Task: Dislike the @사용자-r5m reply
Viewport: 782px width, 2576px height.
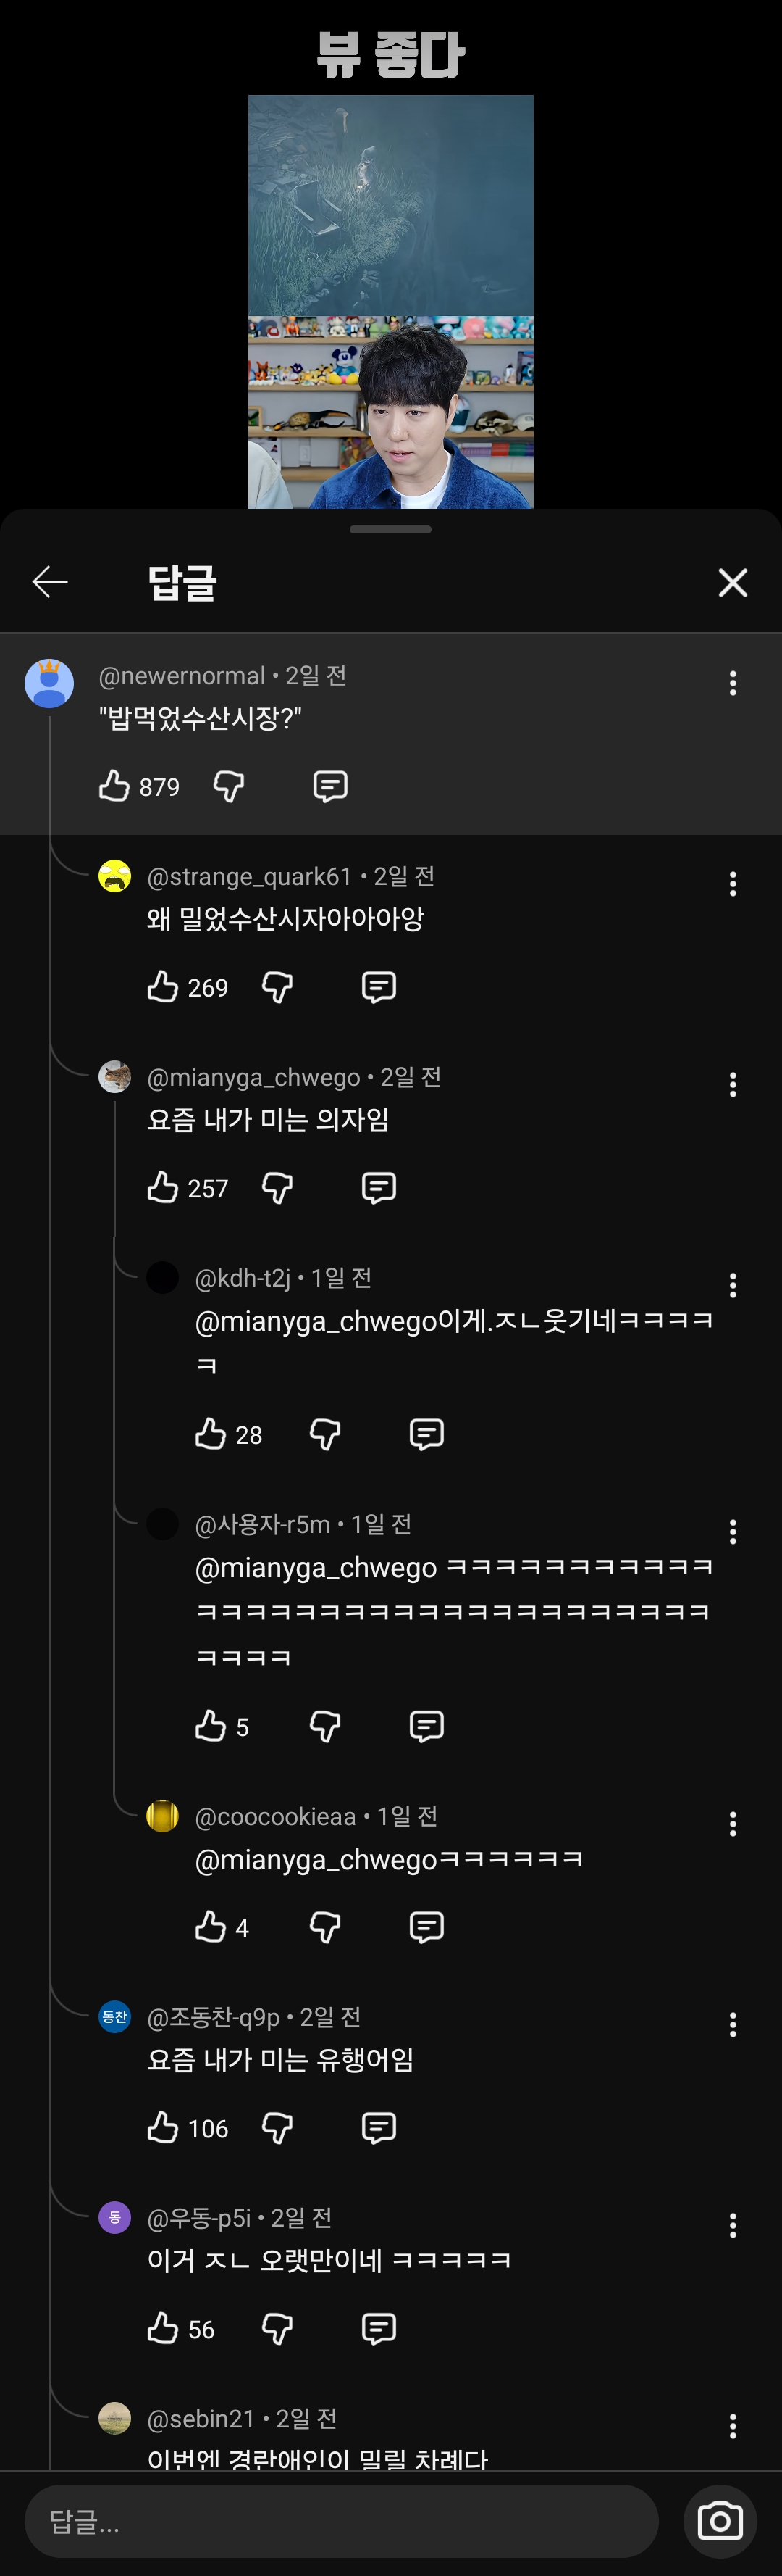Action: (324, 1726)
